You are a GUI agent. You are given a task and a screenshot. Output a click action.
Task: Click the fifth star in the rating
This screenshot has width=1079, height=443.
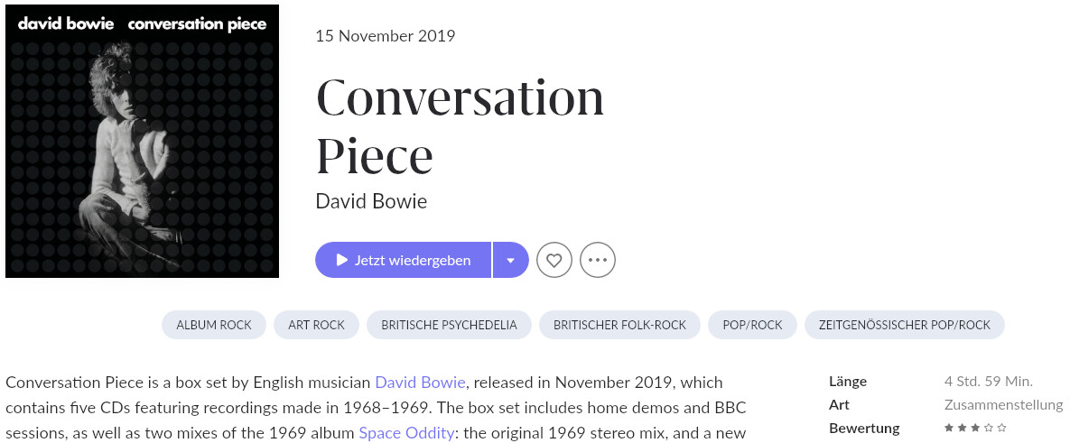[1001, 427]
